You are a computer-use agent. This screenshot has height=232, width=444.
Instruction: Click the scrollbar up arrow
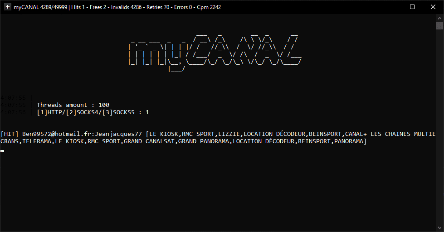(x=439, y=18)
